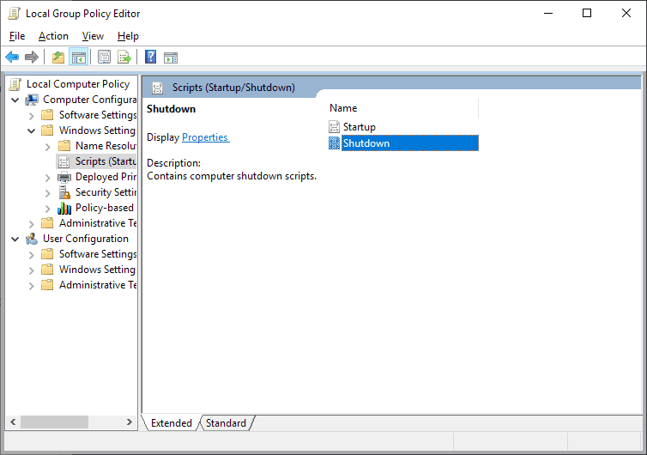Expand the Security Settings node
The height and width of the screenshot is (455, 647).
tap(48, 193)
